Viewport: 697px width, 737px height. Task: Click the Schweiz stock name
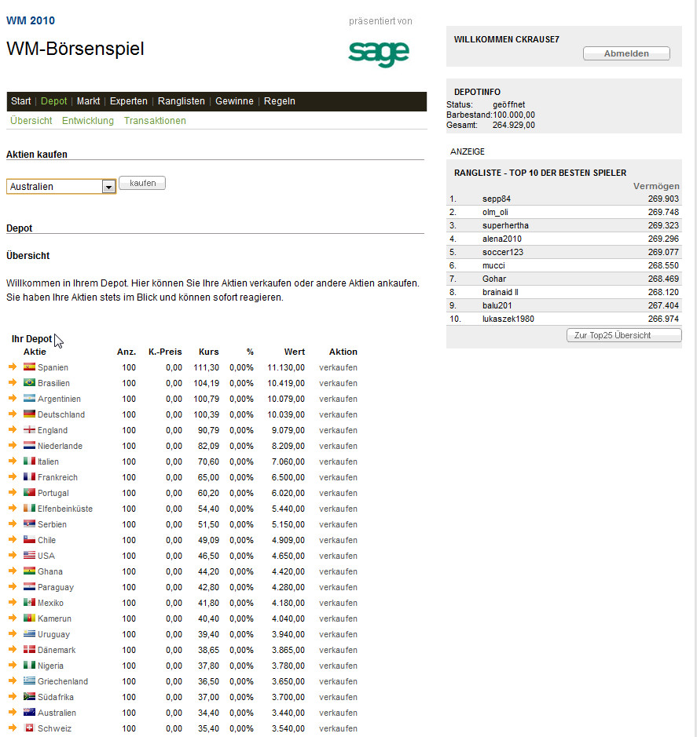[54, 728]
